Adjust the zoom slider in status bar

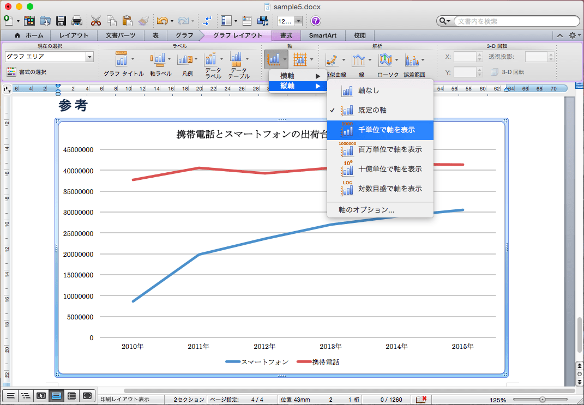coord(543,400)
